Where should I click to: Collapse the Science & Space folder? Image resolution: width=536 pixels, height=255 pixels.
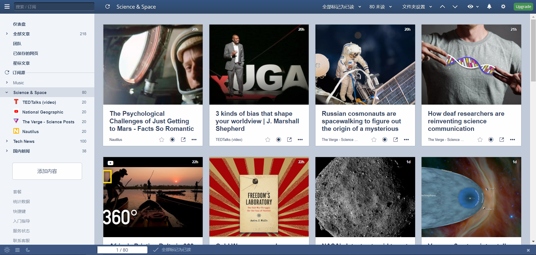[x=7, y=92]
